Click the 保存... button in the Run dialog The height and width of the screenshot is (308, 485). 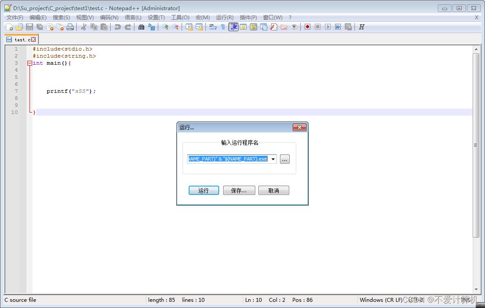point(239,190)
